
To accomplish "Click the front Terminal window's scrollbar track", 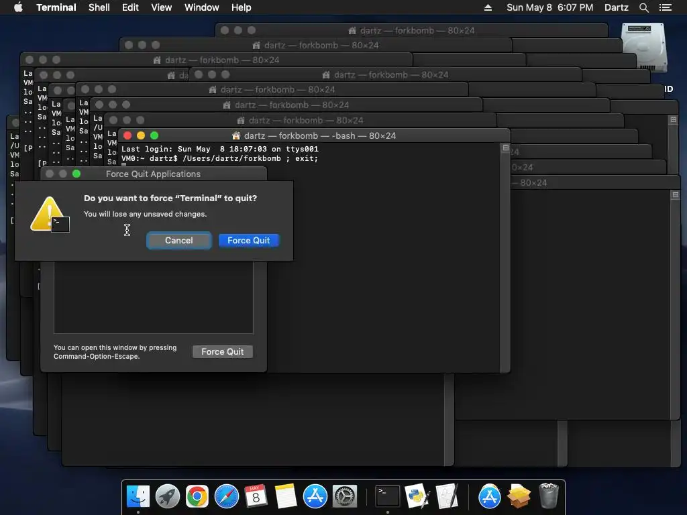I will coord(505,263).
